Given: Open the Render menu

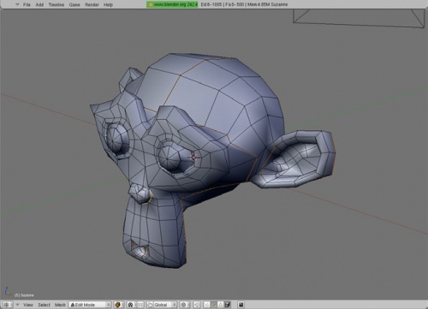Looking at the screenshot, I should click(x=92, y=4).
